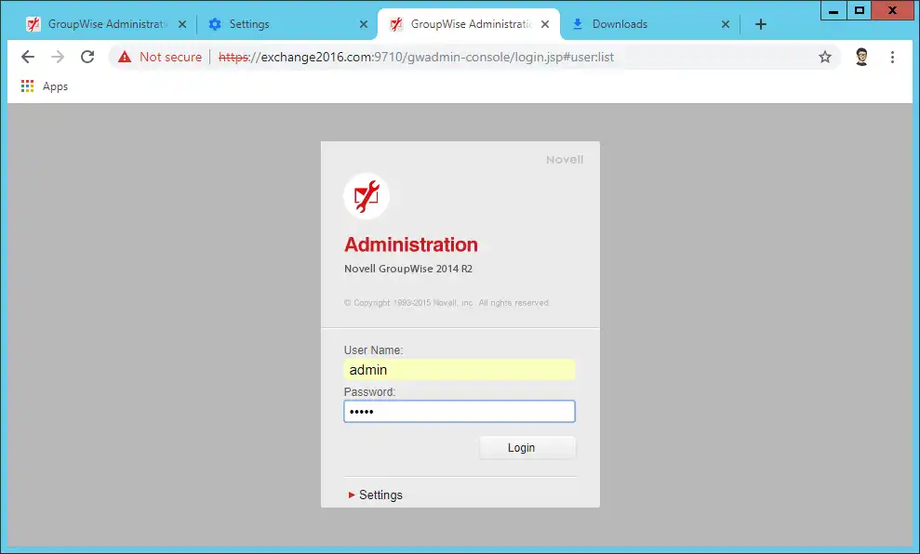Open the Chrome profile avatar
920x554 pixels.
(x=861, y=57)
